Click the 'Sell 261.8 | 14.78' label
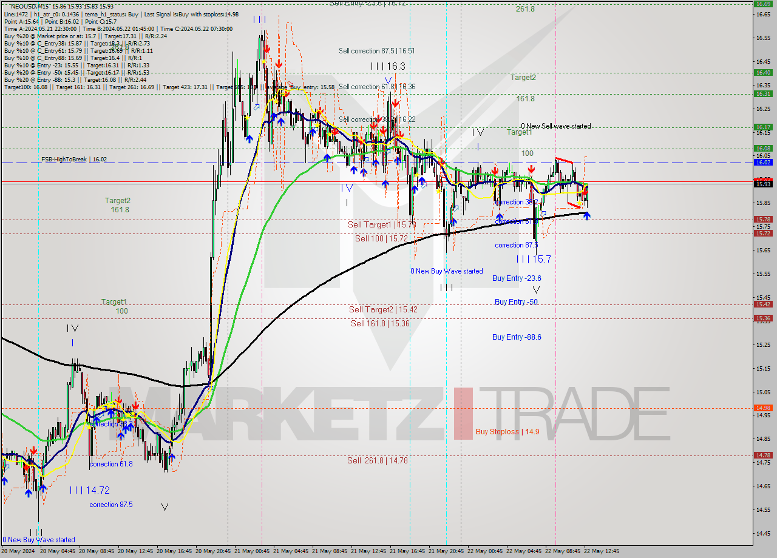This screenshot has width=777, height=558. coord(377,460)
